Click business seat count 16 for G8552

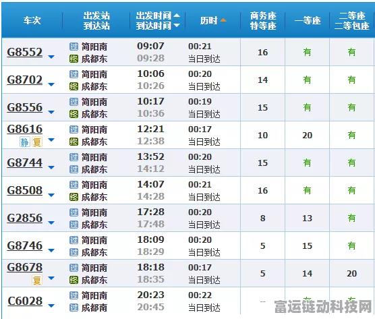262,52
